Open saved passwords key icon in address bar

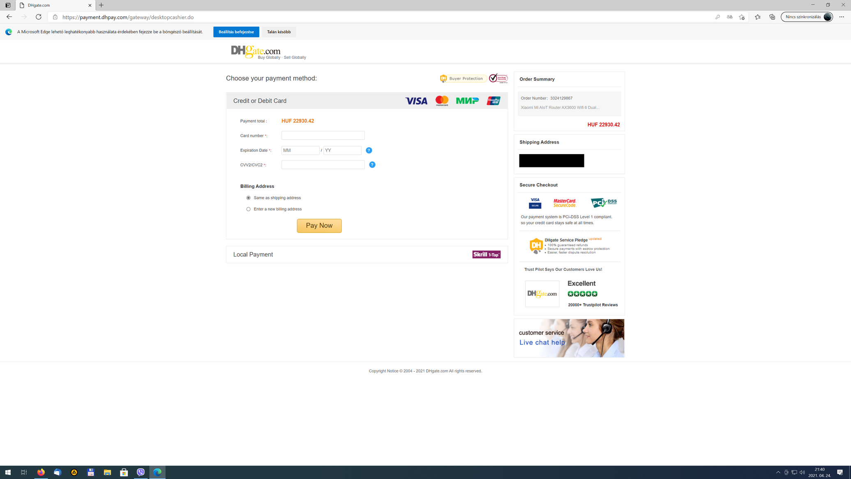tap(717, 17)
